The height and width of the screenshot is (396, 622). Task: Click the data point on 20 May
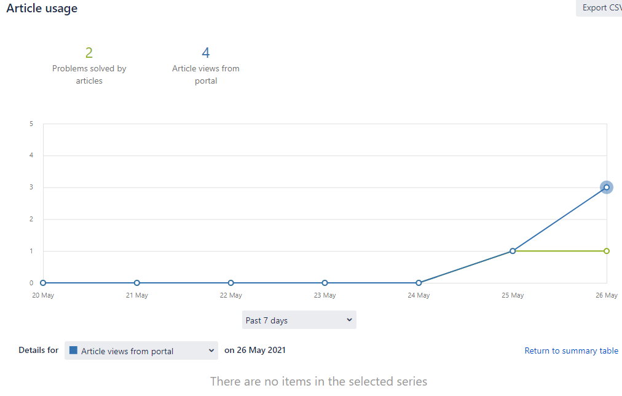pos(43,283)
